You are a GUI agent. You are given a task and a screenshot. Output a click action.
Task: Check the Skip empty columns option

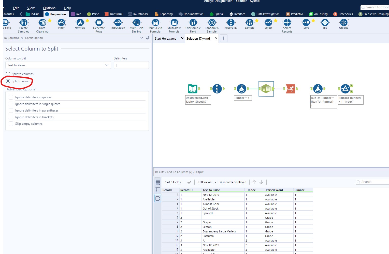point(11,124)
